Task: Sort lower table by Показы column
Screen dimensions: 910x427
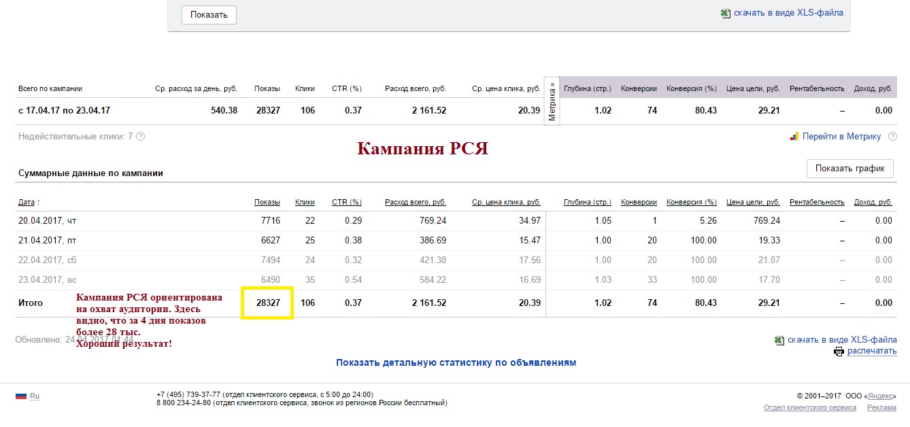Action: 267,202
